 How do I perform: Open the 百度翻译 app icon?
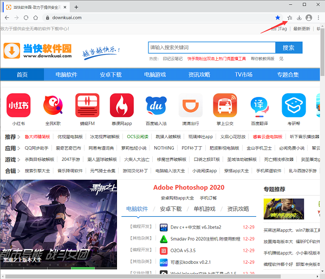[259, 106]
